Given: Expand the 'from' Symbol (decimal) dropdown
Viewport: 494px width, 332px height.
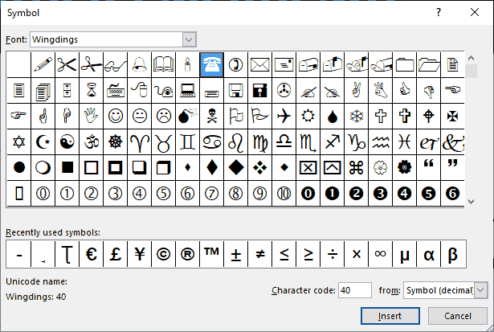Looking at the screenshot, I should click(x=481, y=290).
